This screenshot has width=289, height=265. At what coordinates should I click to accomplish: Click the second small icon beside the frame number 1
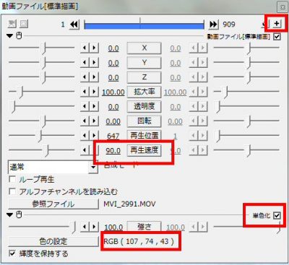coord(24,24)
